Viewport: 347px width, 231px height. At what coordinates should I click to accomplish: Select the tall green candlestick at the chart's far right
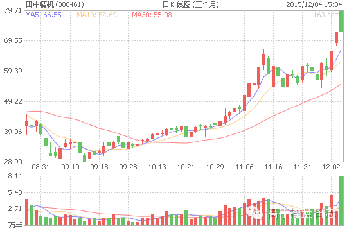(x=341, y=21)
